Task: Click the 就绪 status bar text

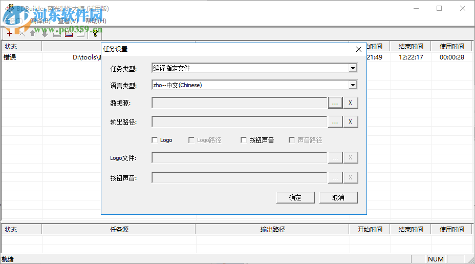Action: tap(8, 259)
